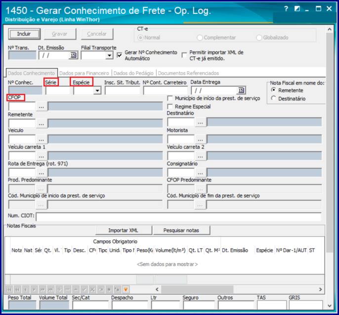Click the Seguro value field
Viewport: 339px width, 315px height.
click(x=199, y=305)
